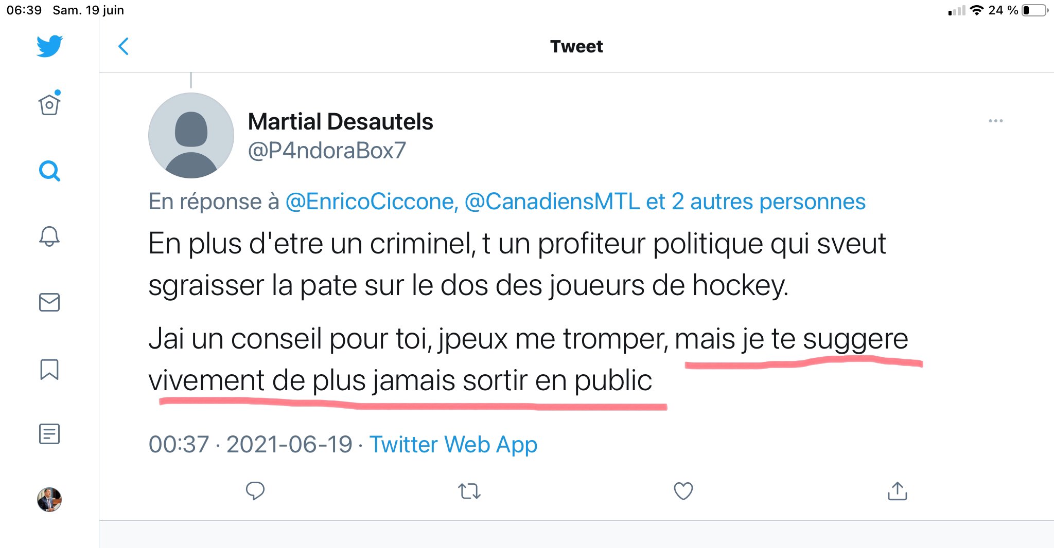Screen dimensions: 1054x548
Task: Open Lists icon in sidebar
Action: pyautogui.click(x=49, y=434)
